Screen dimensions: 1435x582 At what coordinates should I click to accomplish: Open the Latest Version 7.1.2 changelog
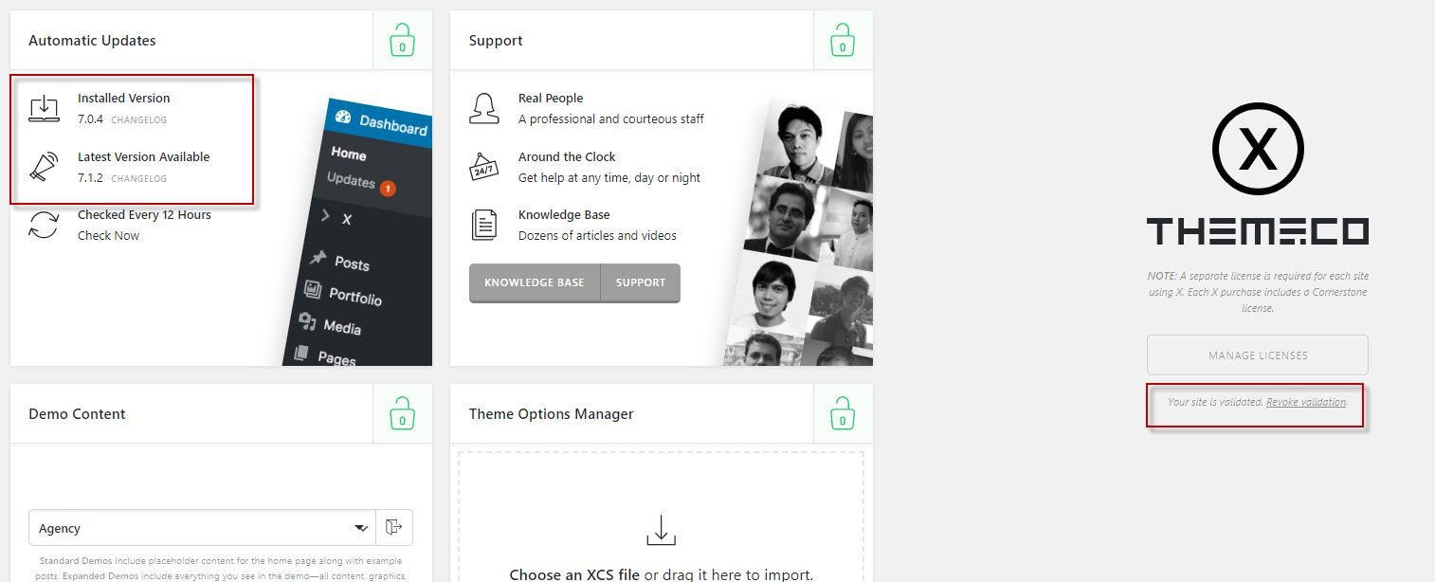pyautogui.click(x=138, y=179)
